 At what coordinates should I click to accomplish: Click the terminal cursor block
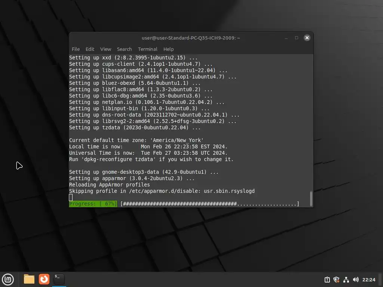(71, 197)
